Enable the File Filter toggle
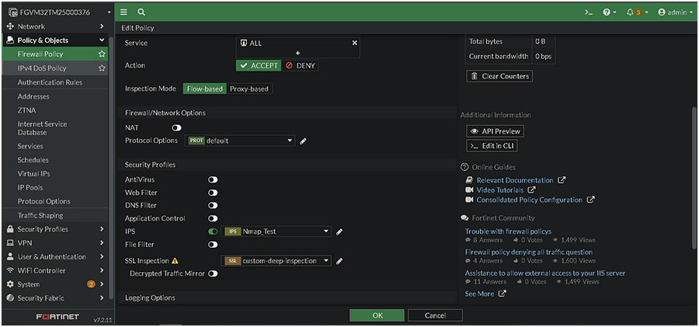 [213, 245]
